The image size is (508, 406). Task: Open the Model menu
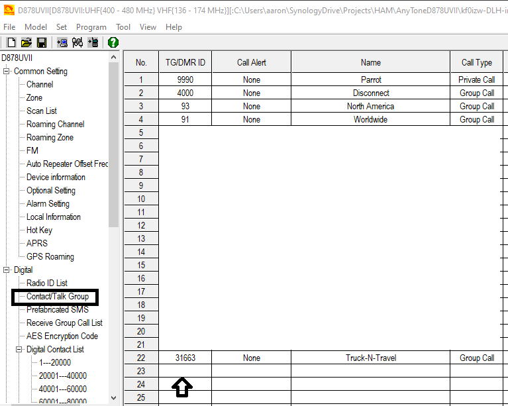(36, 27)
